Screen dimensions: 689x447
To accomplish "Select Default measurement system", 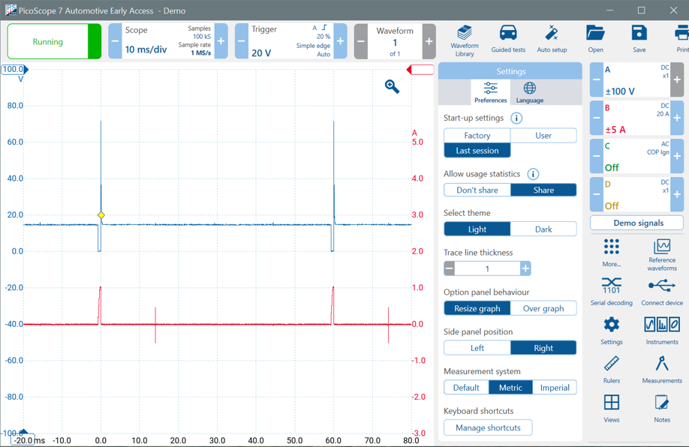I will tap(466, 388).
